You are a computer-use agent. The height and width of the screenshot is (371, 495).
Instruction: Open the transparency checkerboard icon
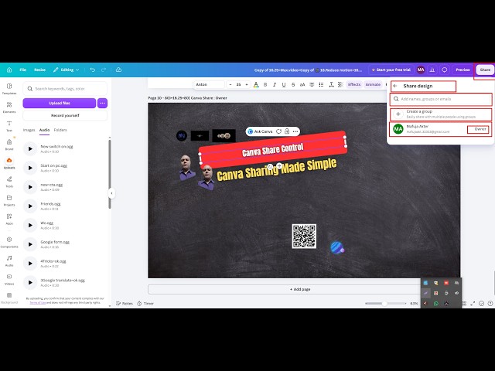click(340, 84)
